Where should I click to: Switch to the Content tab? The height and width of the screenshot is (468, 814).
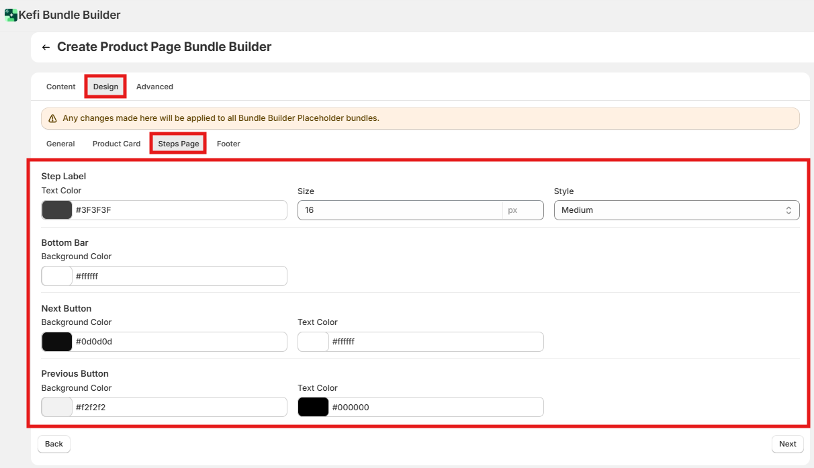[60, 87]
